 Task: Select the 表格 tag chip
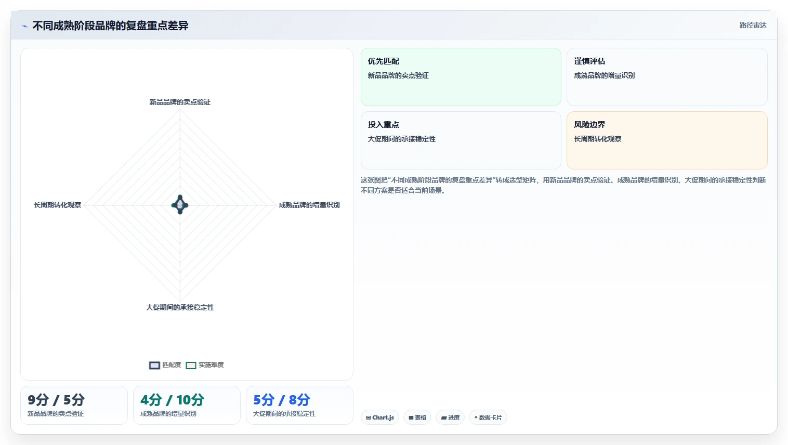417,417
